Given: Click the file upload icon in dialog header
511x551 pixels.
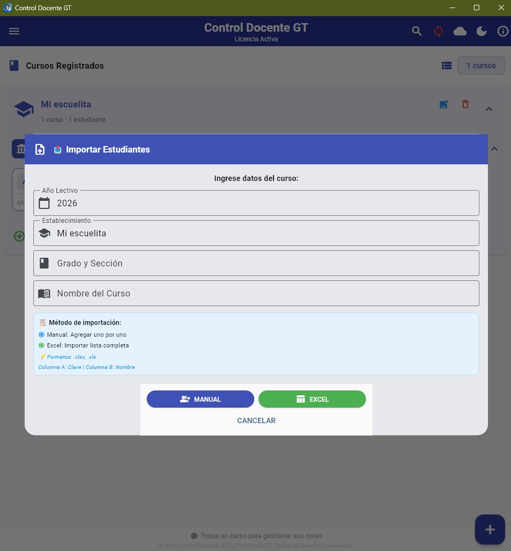Looking at the screenshot, I should 40,149.
